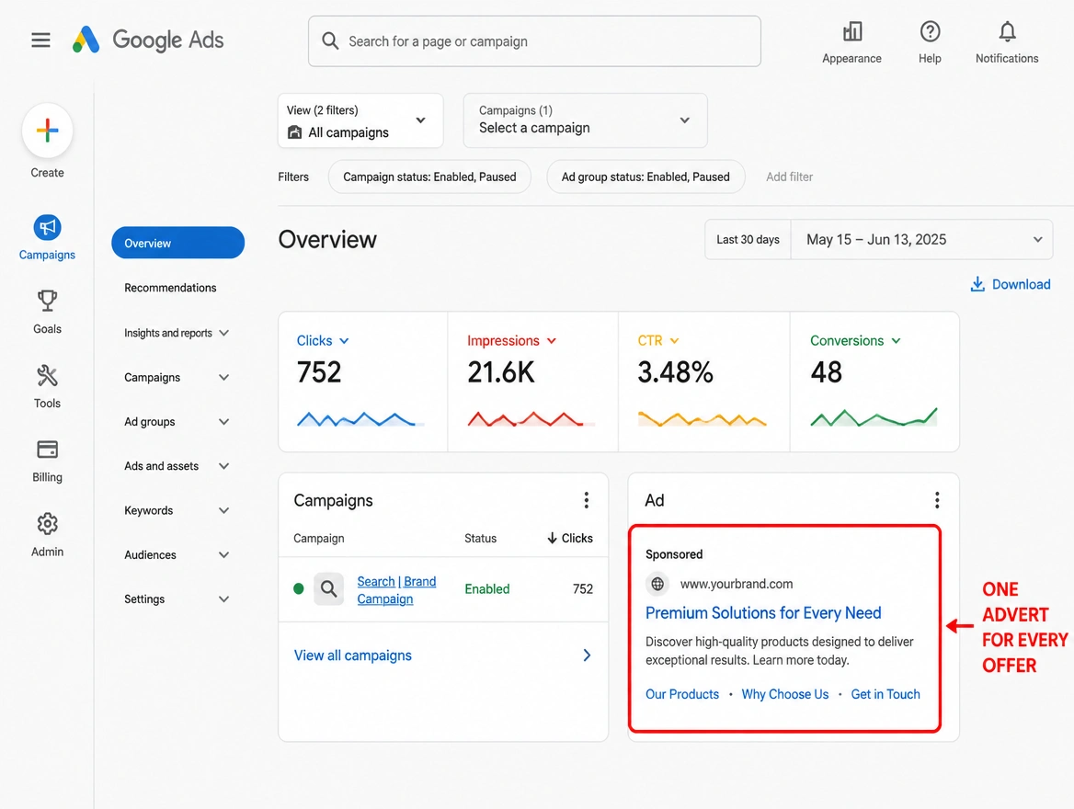
Task: Open Search | Brand Campaign link
Action: coord(396,590)
